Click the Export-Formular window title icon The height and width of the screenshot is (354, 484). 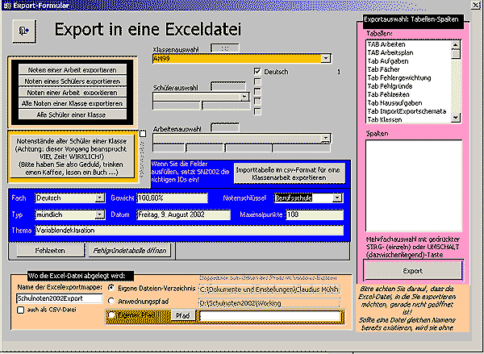coord(6,5)
